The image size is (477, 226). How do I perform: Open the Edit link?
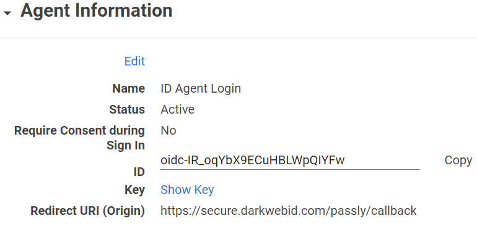point(134,61)
